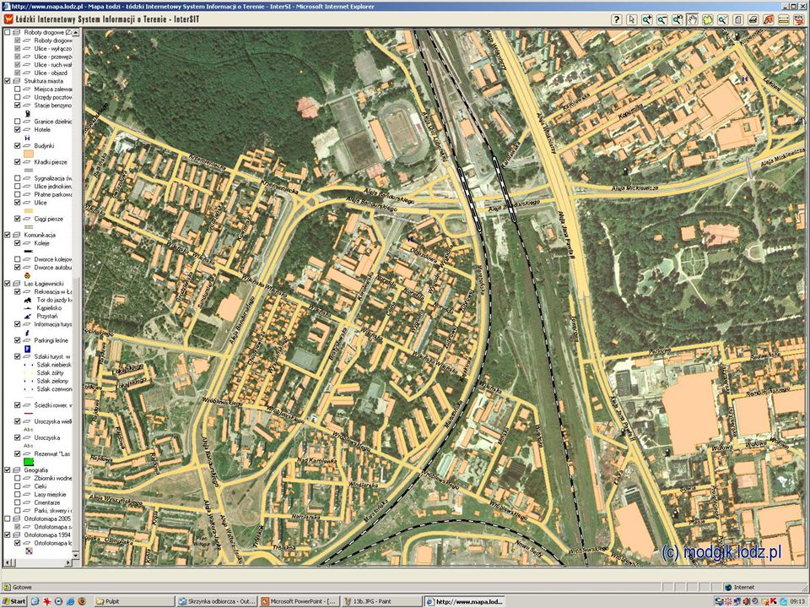
Task: Select the Kładki piesze layer label
Action: pyautogui.click(x=51, y=162)
